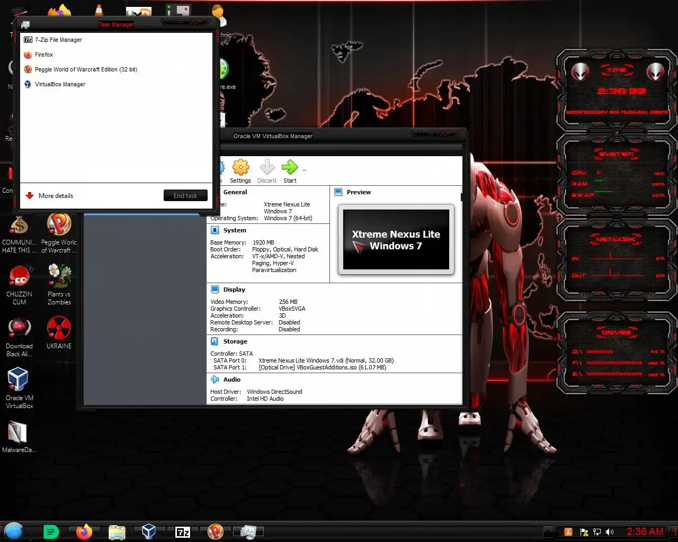
Task: Click the network tray icon
Action: (597, 532)
